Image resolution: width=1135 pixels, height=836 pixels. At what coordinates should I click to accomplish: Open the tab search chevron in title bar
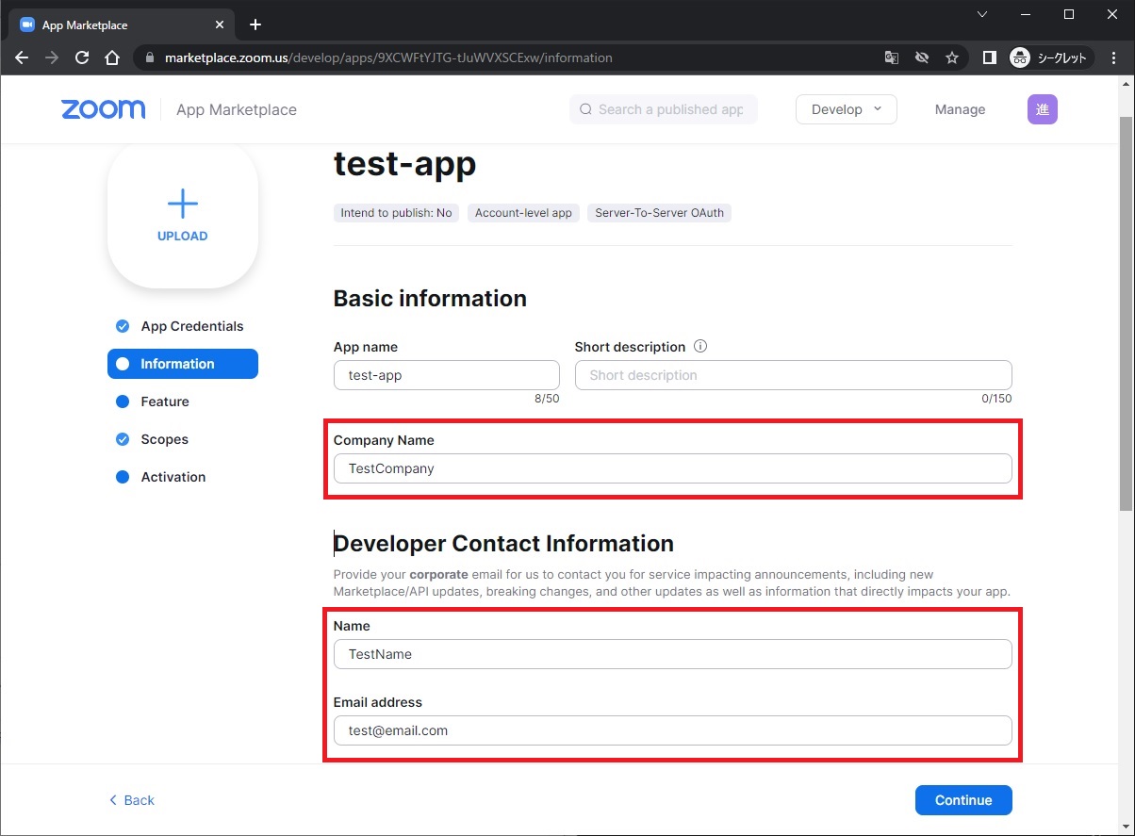[x=981, y=14]
